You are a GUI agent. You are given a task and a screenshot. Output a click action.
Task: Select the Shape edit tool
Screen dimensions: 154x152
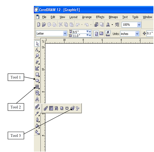[37, 50]
